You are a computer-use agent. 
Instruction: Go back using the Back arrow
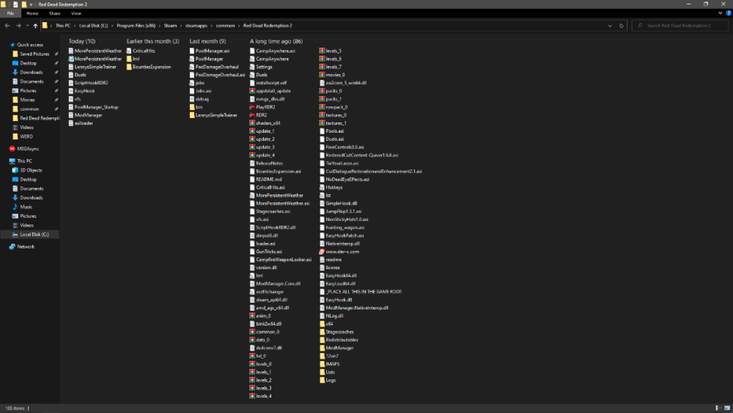click(7, 26)
